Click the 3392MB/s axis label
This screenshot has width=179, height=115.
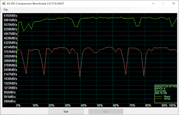[10, 56]
